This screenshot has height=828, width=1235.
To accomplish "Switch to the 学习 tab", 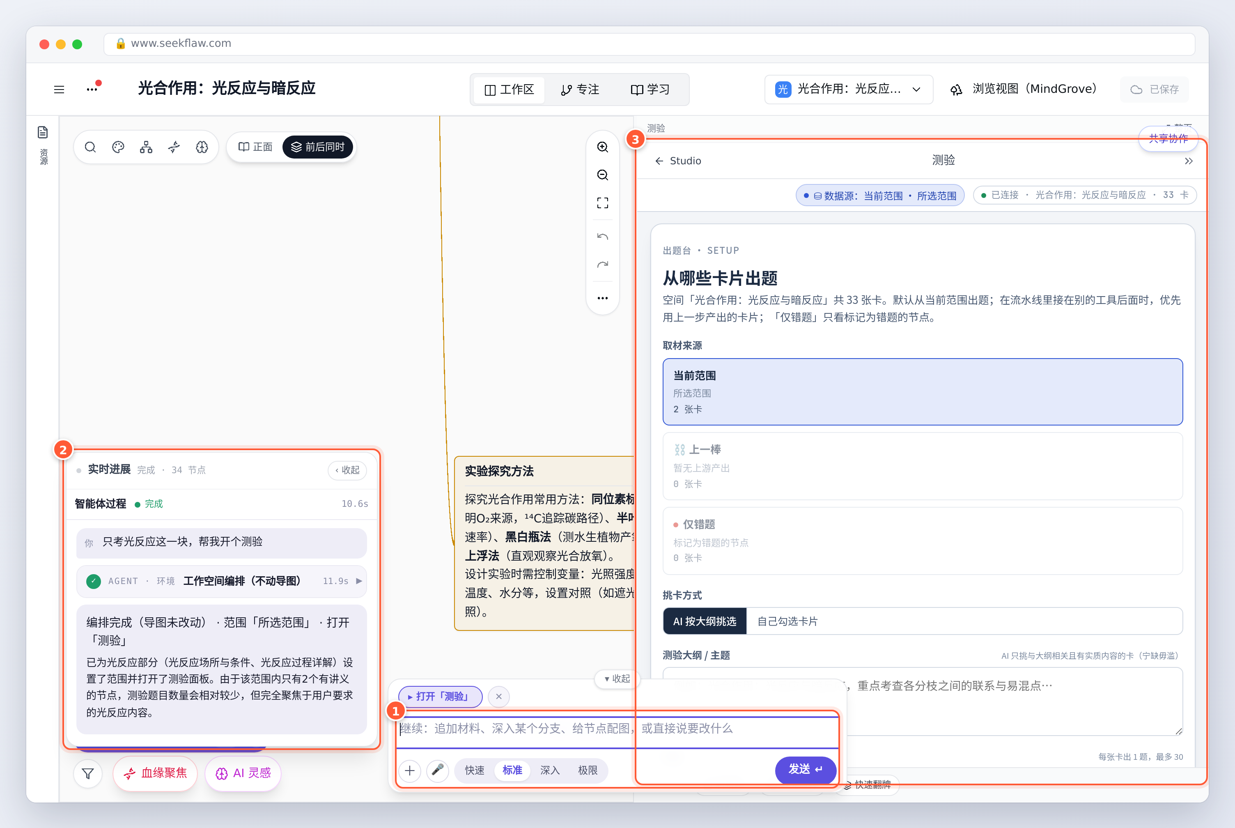I will (x=650, y=90).
